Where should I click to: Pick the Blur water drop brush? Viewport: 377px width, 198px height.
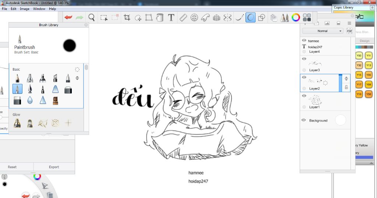(x=30, y=100)
